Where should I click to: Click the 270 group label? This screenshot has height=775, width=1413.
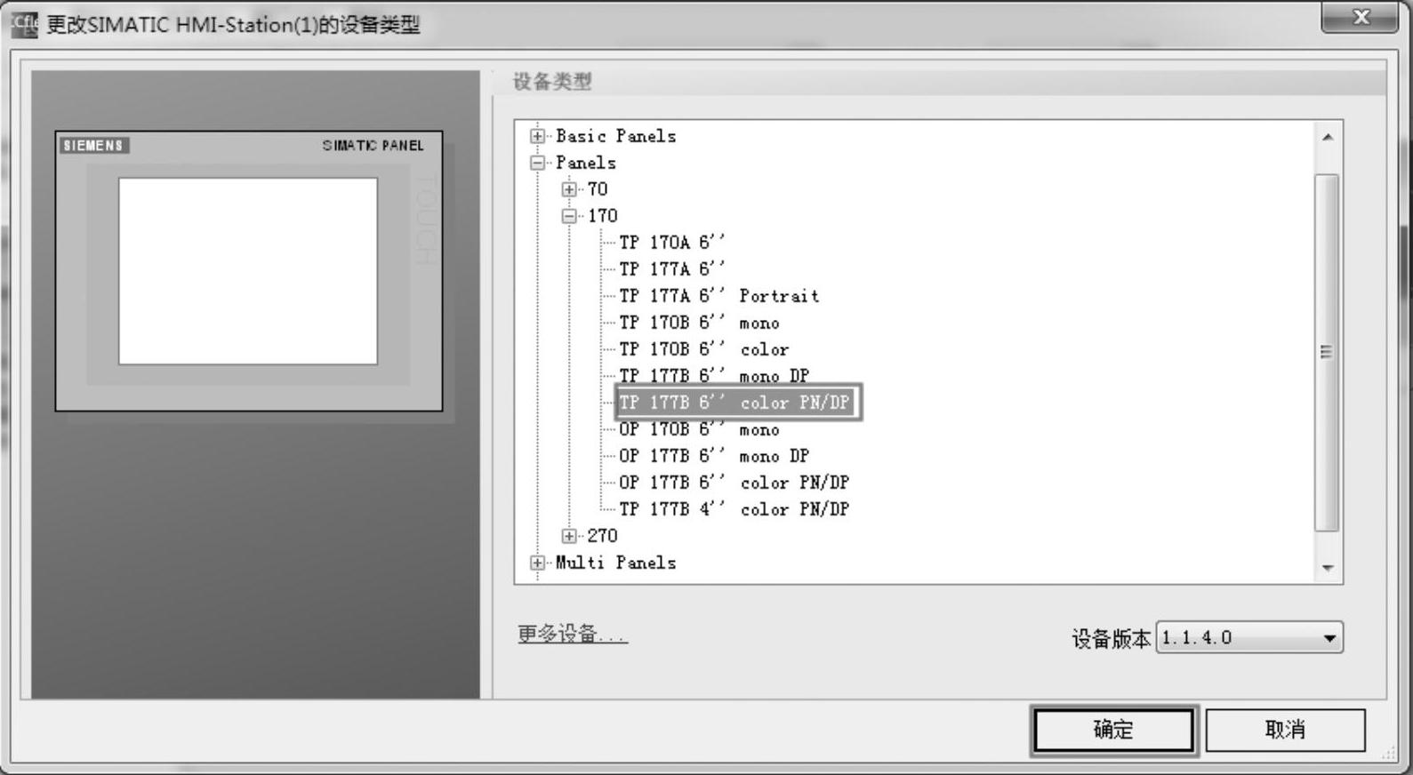coord(602,536)
